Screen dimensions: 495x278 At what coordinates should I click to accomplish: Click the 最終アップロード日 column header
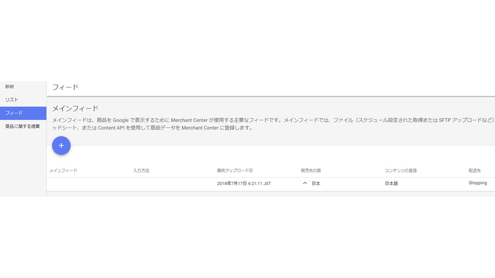(235, 171)
